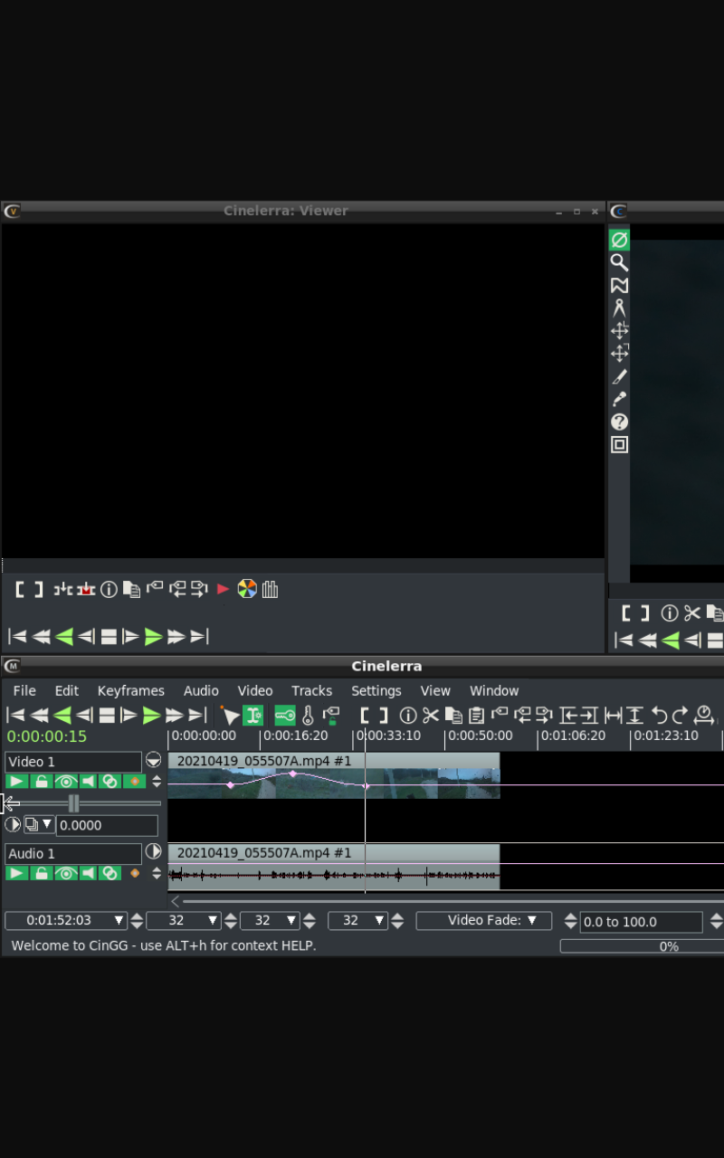Select the eyedropper tool in the compositor
The height and width of the screenshot is (1158, 724).
coord(619,399)
